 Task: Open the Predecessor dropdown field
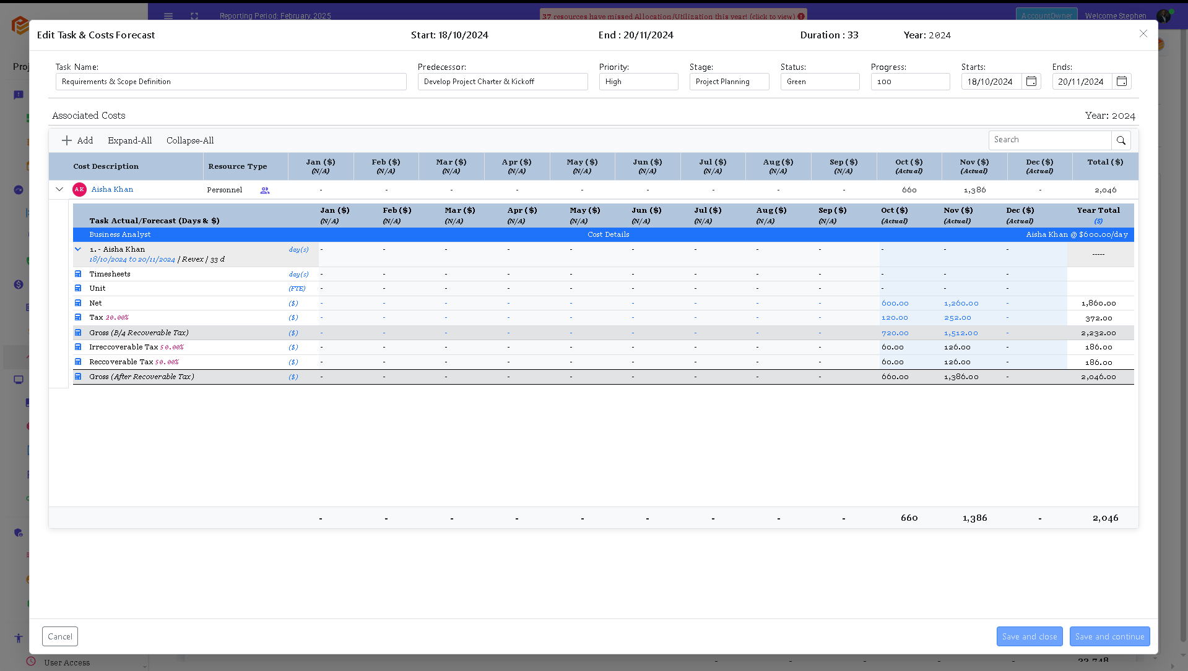click(503, 82)
